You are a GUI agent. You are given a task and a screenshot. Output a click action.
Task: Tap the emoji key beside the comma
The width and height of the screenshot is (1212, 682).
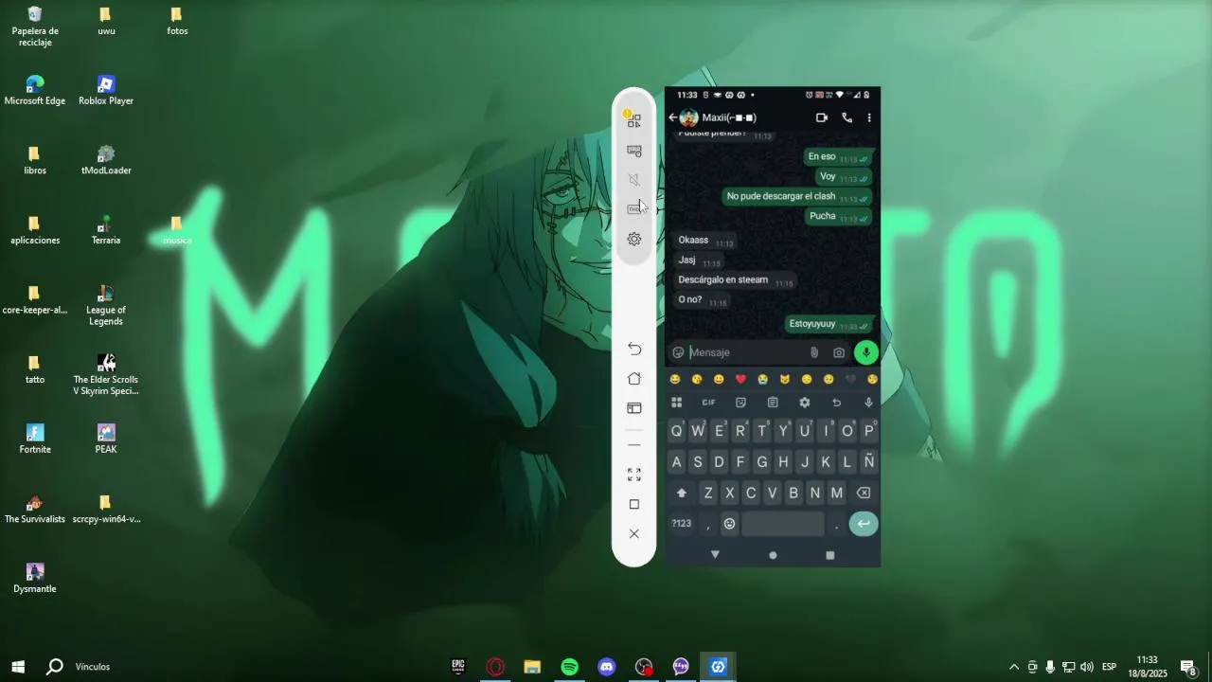(x=729, y=524)
